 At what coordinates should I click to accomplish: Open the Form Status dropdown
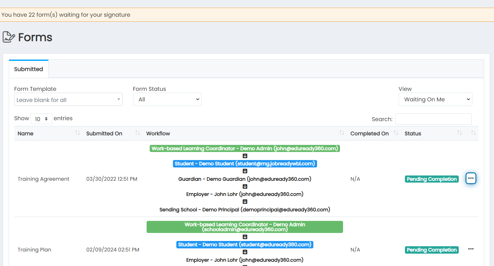(x=167, y=99)
